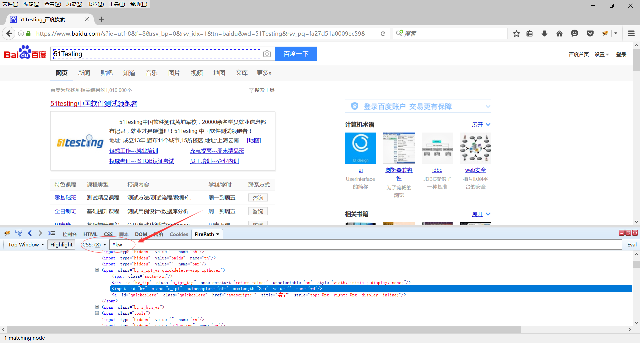
Task: Click the Baidu search box containing 51Testing
Action: [157, 54]
